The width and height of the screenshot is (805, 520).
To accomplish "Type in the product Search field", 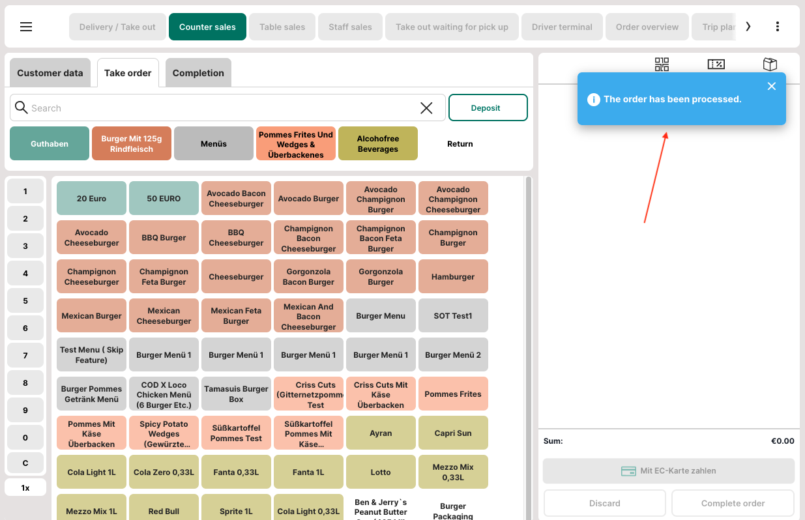I will 222,108.
